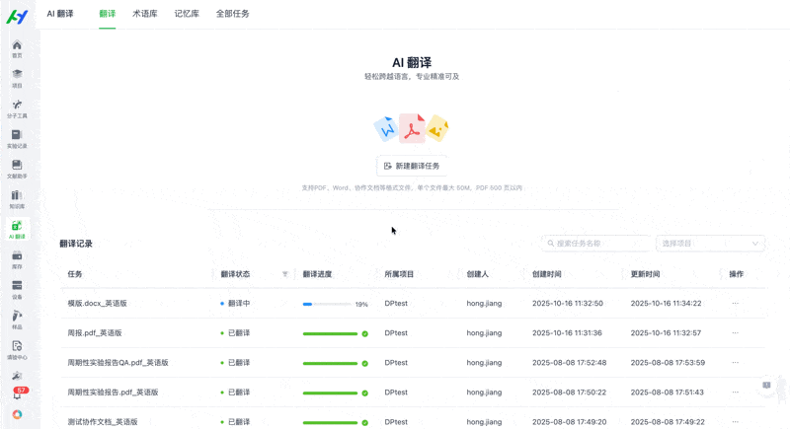This screenshot has width=790, height=429.
Task: Select AI 翻译 in the sidebar
Action: [17, 230]
